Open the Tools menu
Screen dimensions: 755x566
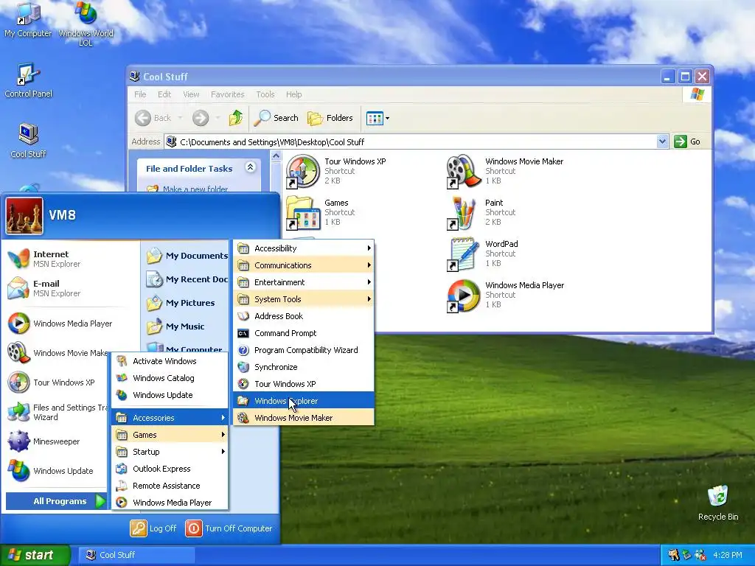265,94
